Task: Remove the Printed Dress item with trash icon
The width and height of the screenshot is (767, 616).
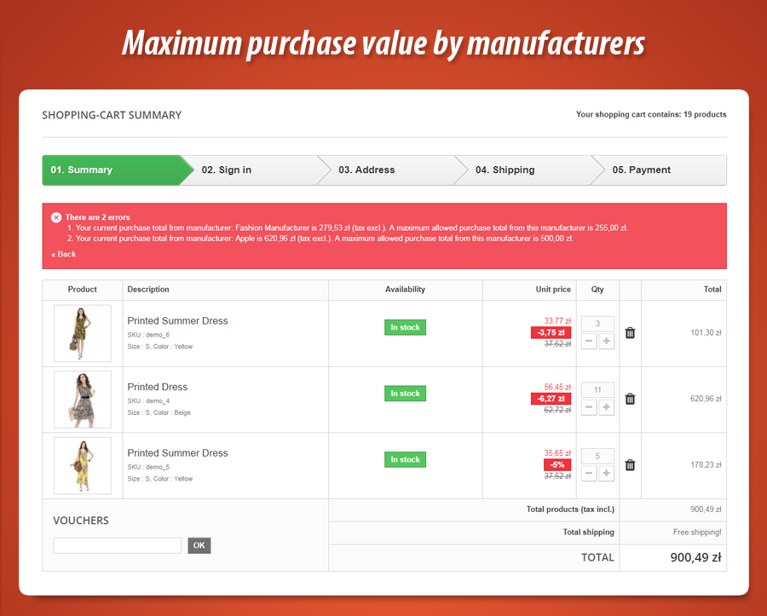Action: pyautogui.click(x=630, y=399)
